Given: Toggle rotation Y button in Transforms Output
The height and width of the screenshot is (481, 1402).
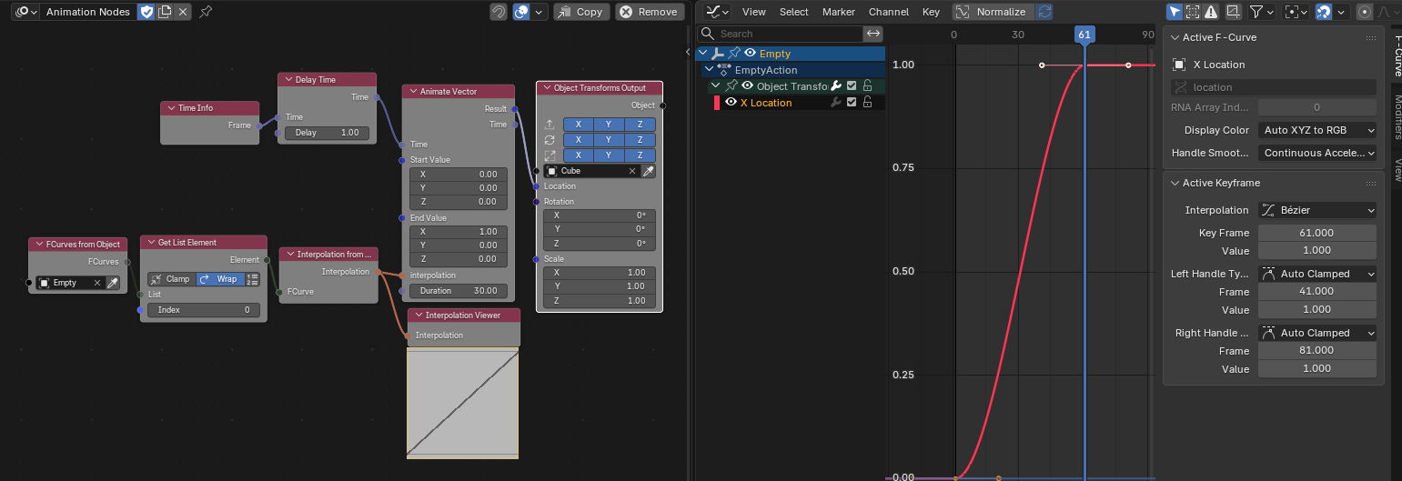Looking at the screenshot, I should pyautogui.click(x=609, y=140).
